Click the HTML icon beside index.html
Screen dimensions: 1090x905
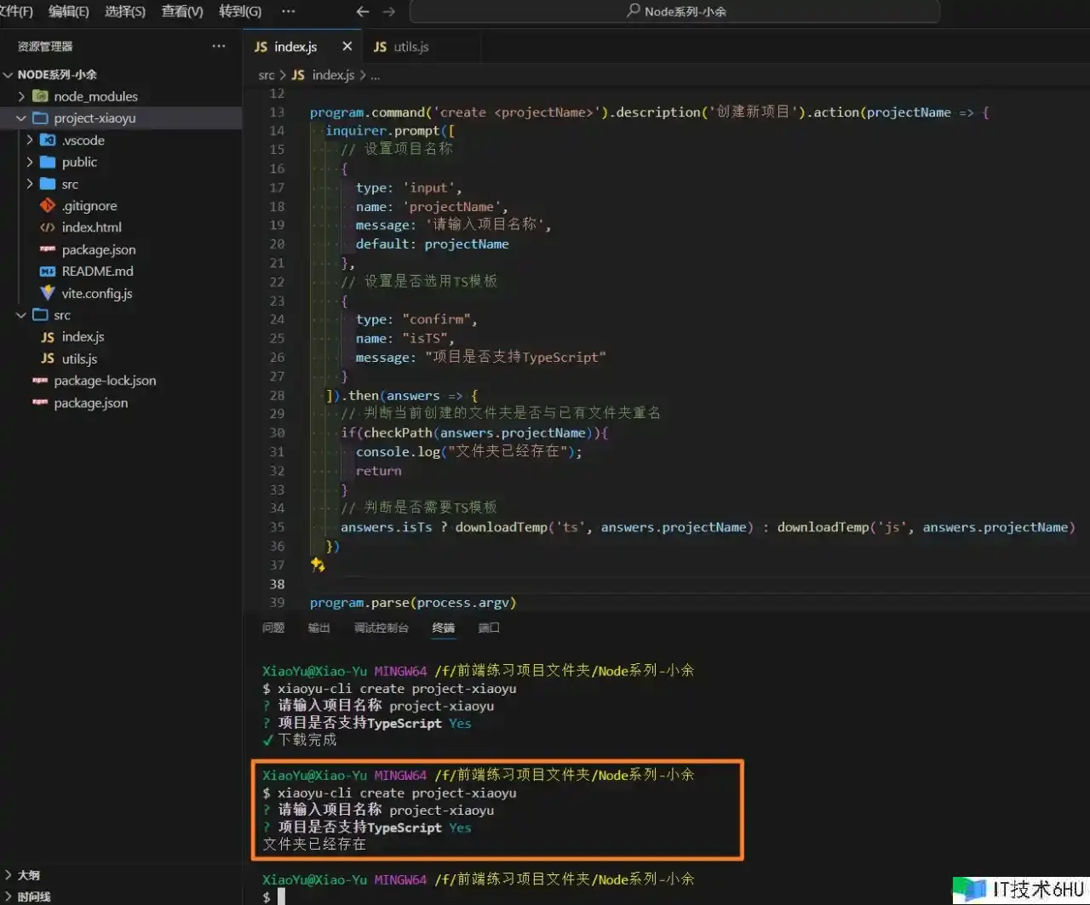[x=48, y=227]
